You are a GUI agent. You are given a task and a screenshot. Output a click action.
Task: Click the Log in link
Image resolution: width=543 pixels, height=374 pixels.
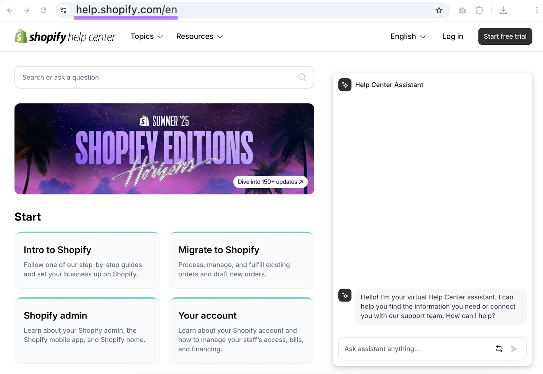coord(452,36)
